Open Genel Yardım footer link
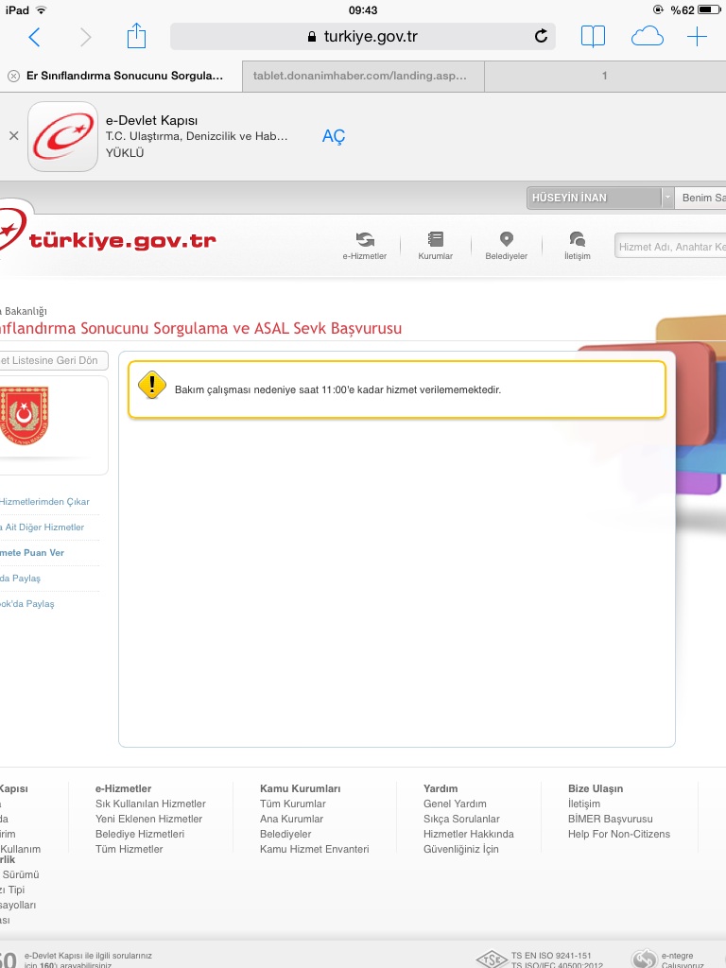Image resolution: width=726 pixels, height=968 pixels. click(455, 804)
